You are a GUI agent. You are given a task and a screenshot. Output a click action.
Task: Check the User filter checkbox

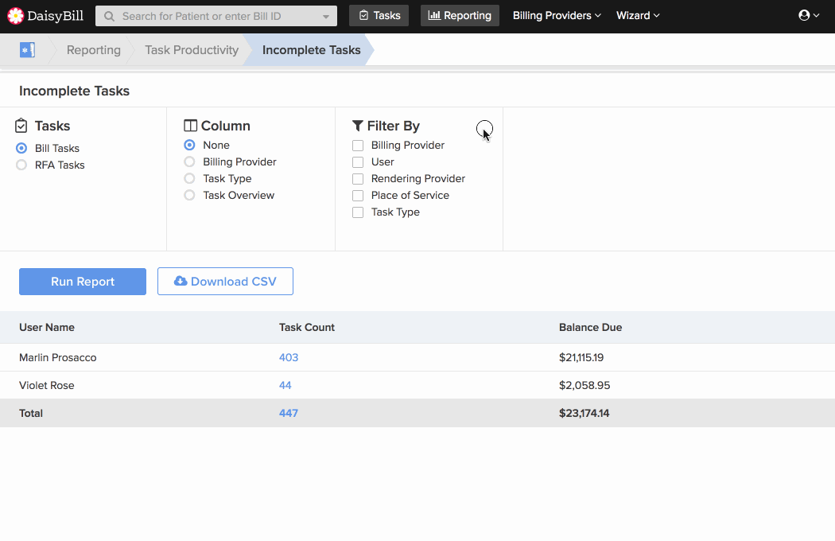[358, 162]
